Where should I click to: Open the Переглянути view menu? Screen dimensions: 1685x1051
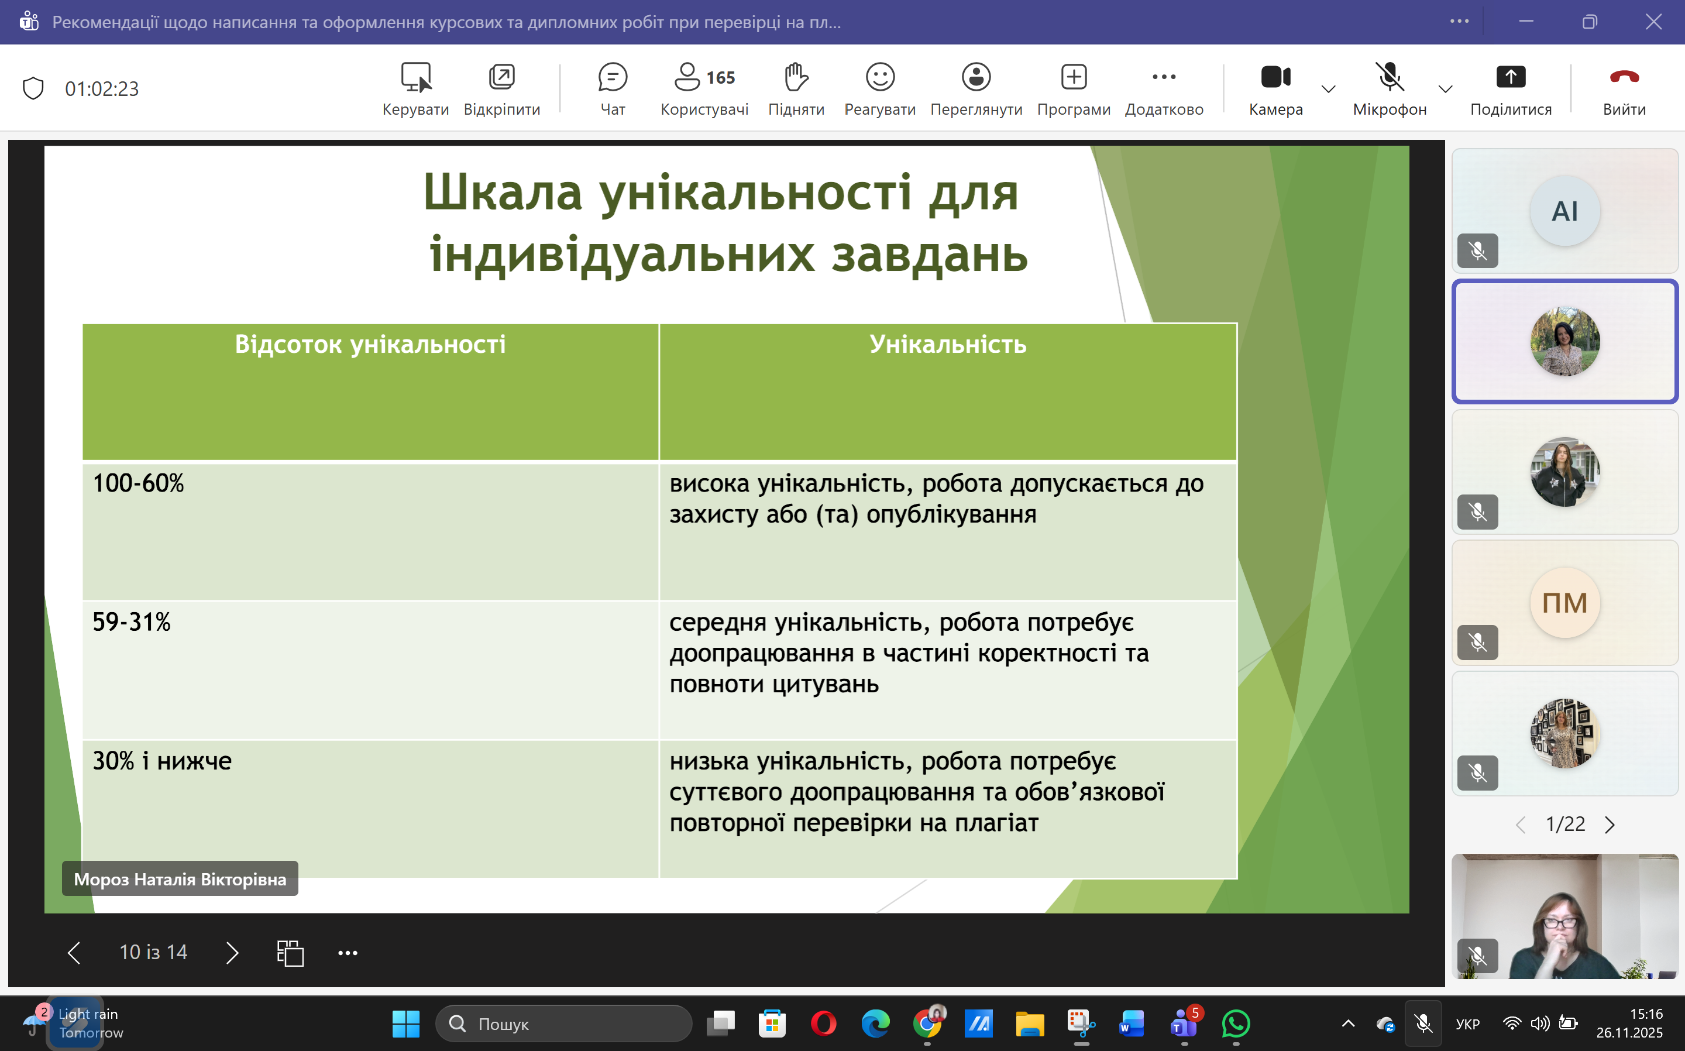[975, 88]
